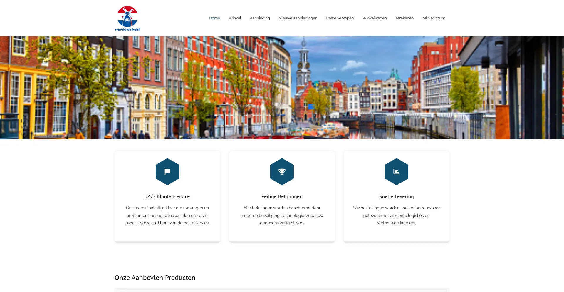Navigate to Nieuwe aanbiedingen
This screenshot has height=292, width=564.
pyautogui.click(x=298, y=18)
